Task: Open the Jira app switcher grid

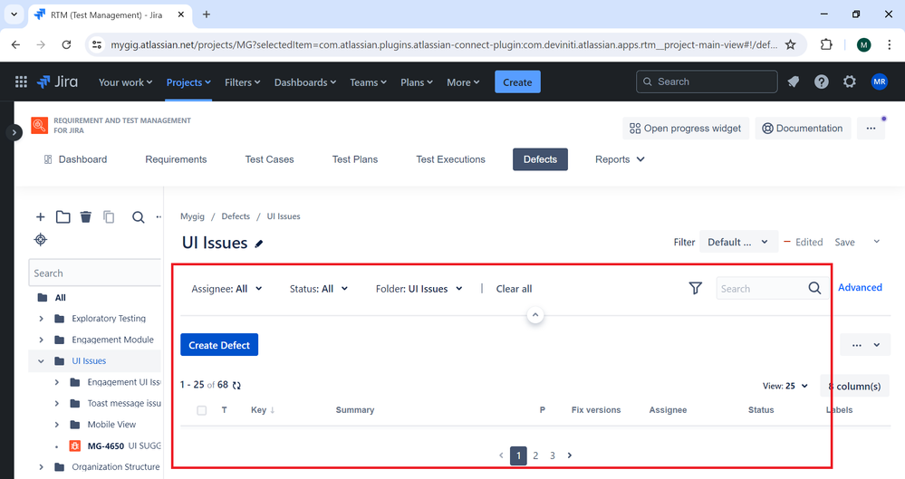Action: pyautogui.click(x=22, y=82)
